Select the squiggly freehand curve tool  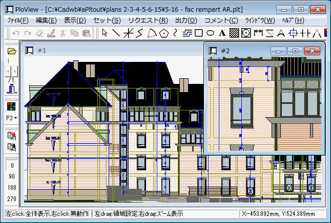pos(175,33)
